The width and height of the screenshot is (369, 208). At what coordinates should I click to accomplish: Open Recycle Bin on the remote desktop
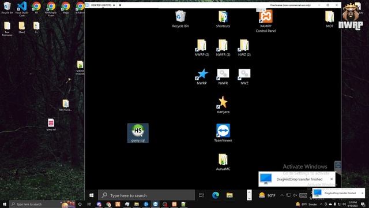pos(180,19)
